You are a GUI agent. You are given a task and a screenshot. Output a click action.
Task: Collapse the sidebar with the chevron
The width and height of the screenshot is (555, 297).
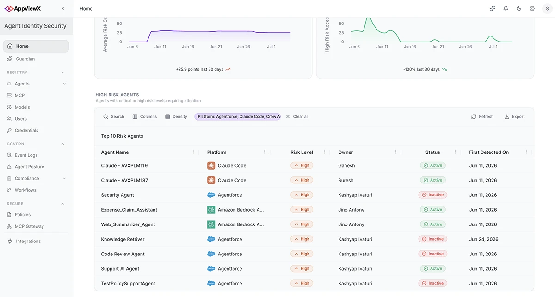63,8
